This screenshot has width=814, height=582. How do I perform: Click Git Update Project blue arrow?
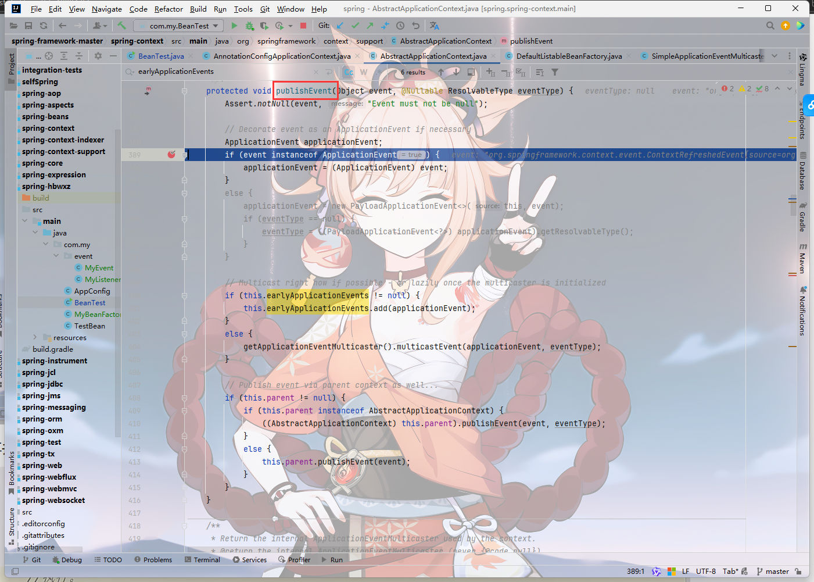[x=340, y=26]
